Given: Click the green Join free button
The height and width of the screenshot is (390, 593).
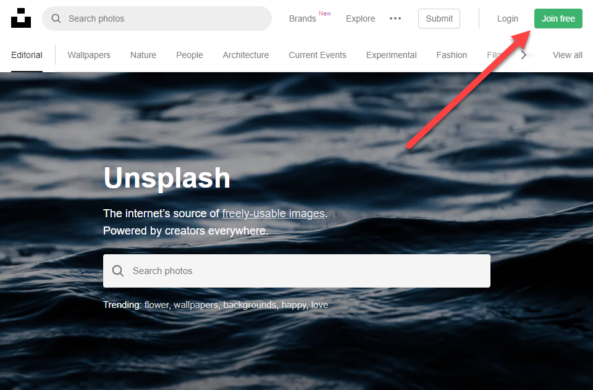Looking at the screenshot, I should [558, 19].
